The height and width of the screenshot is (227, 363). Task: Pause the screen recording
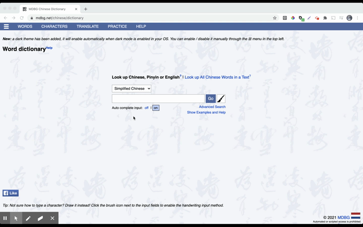[5, 218]
